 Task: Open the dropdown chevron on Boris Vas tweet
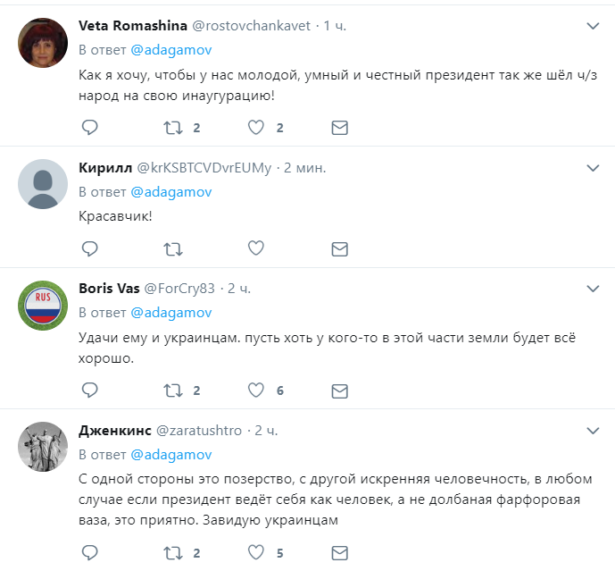tap(593, 289)
